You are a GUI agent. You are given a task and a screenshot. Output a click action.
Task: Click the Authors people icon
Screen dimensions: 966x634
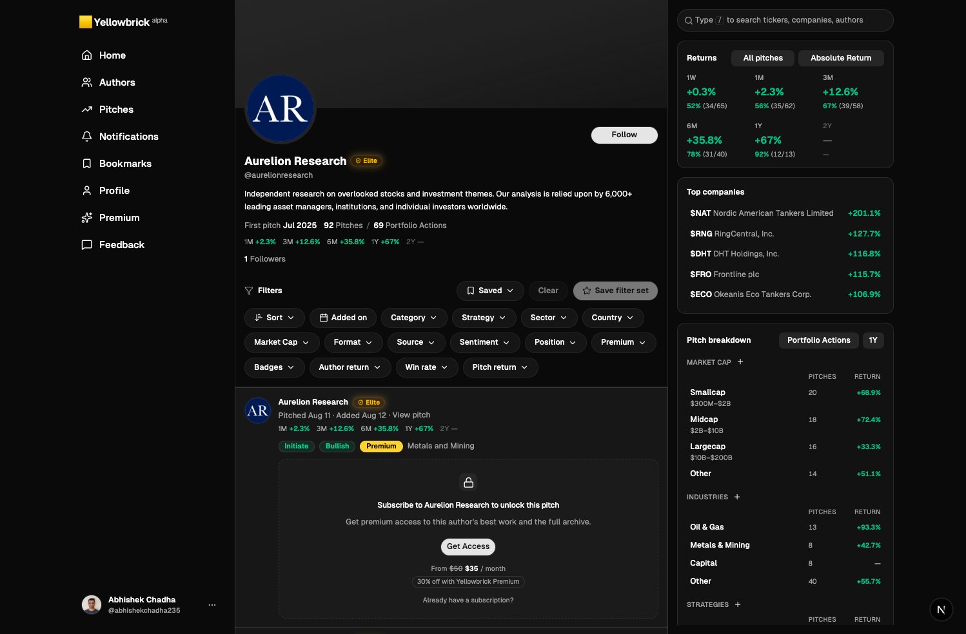87,82
